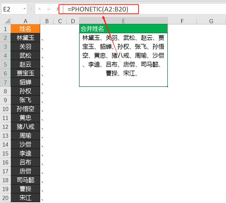Select cell containing 曹操

(25, 189)
